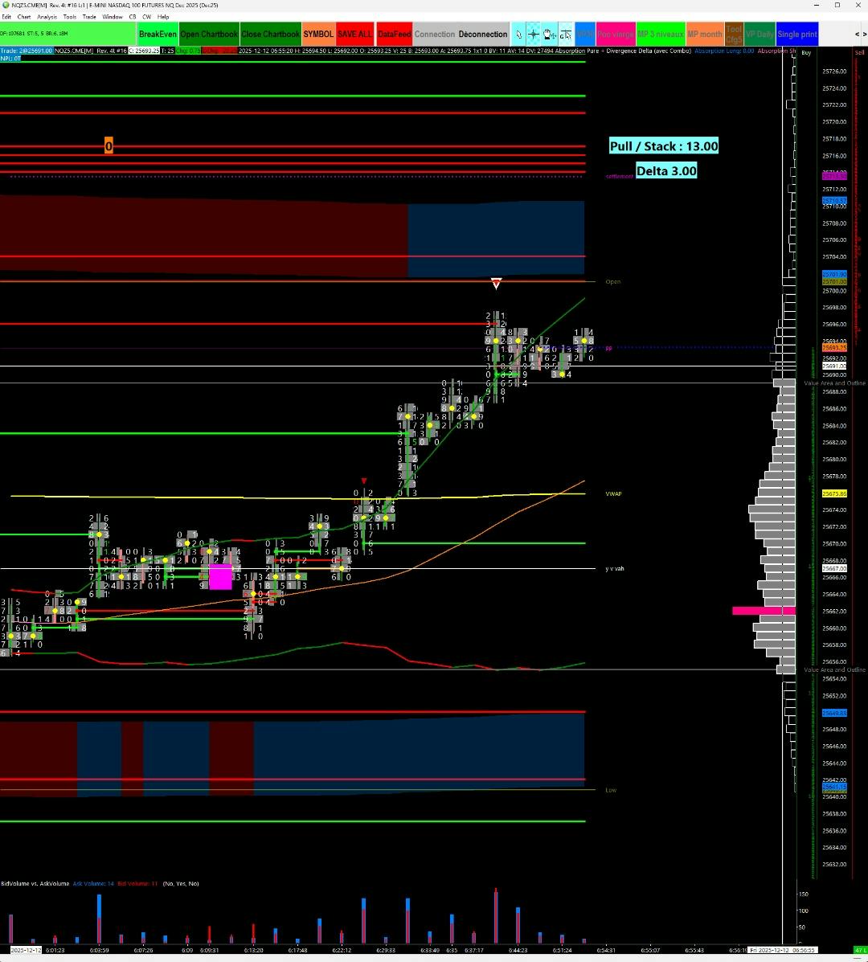Click the vertical scrollbar on the right edge
Screen dimensions: 868x962
(x=864, y=482)
